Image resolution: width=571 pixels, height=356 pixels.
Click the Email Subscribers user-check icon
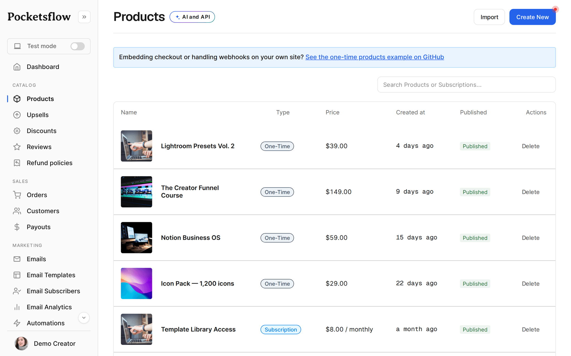point(17,291)
